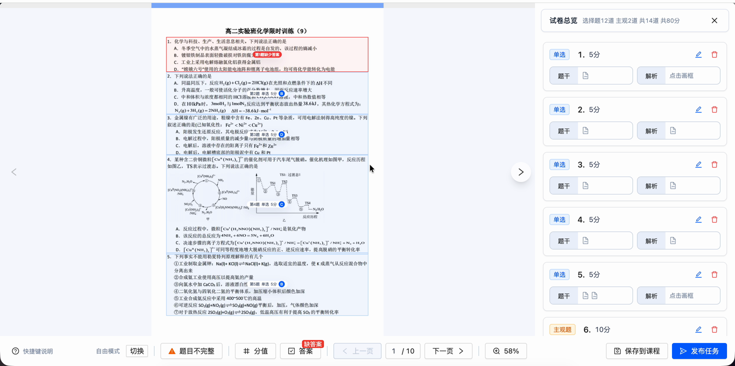Click the 题目不完整 warning button
735x366 pixels.
point(191,351)
